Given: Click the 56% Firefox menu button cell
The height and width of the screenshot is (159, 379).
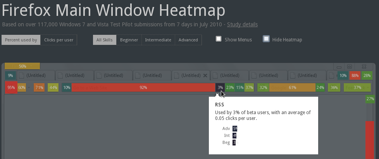Looking at the screenshot, I should click(x=22, y=66).
